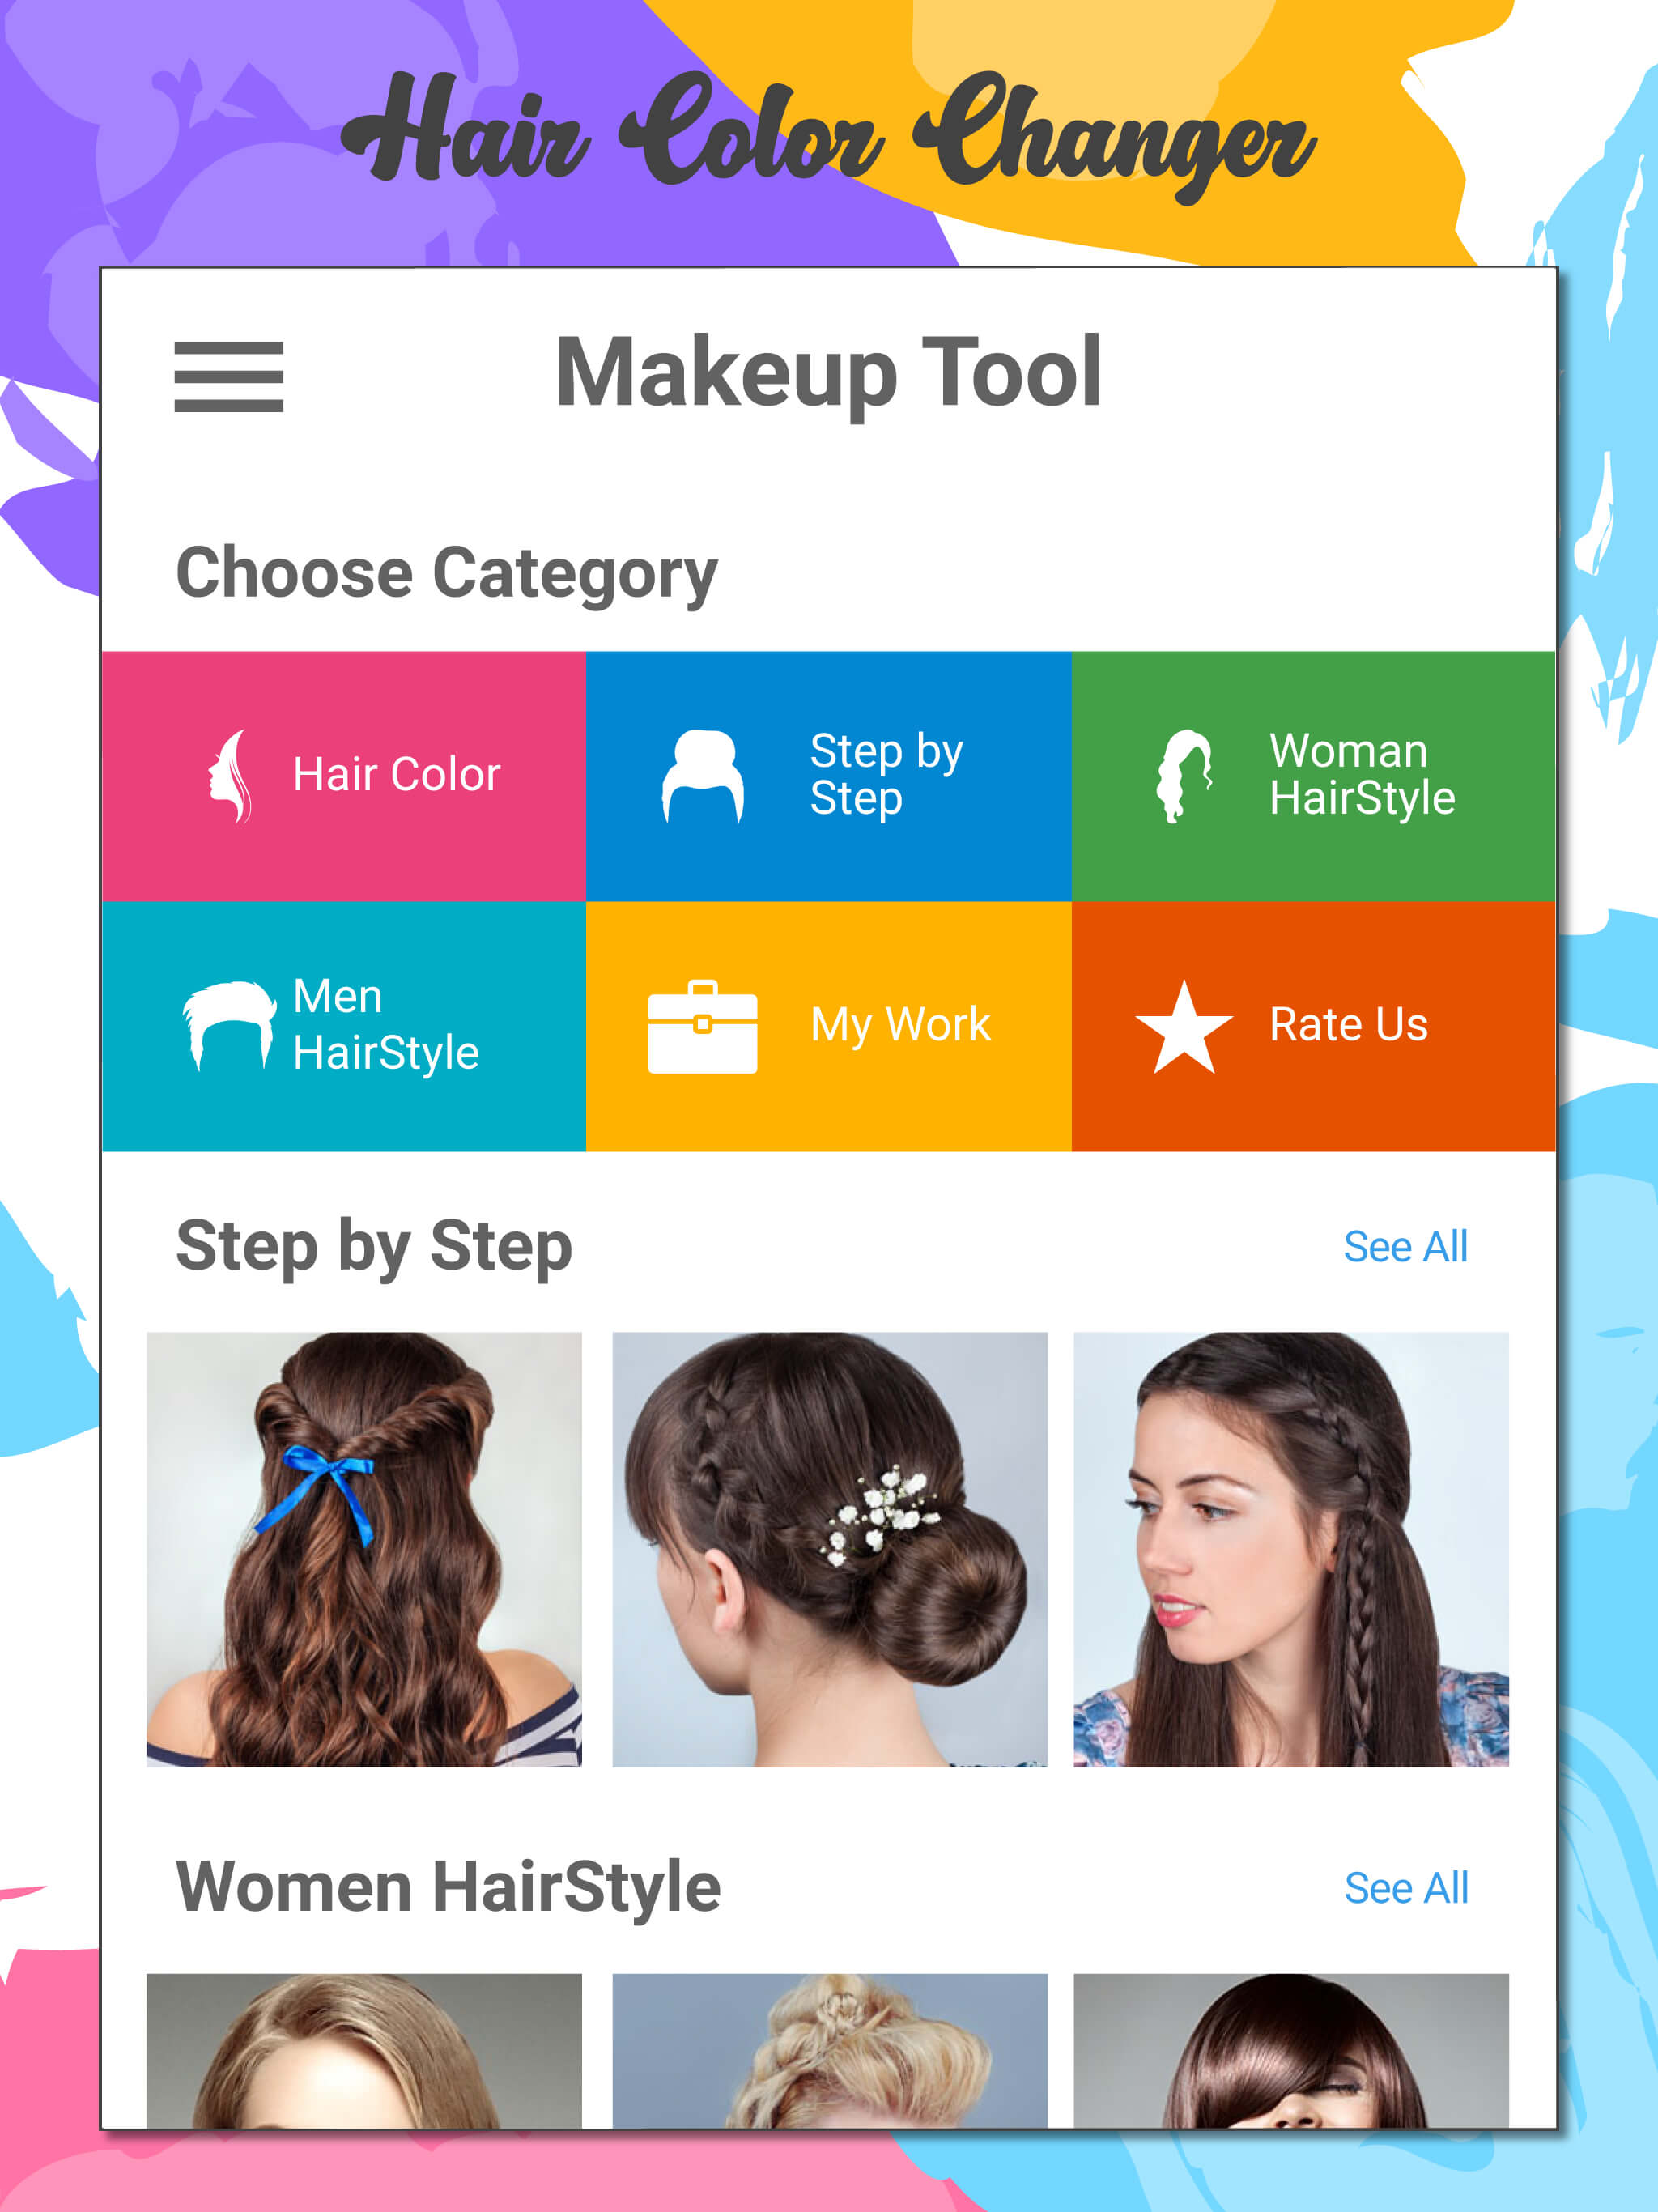Viewport: 1658px width, 2212px height.
Task: Open the Hair Color category tile
Action: [344, 776]
